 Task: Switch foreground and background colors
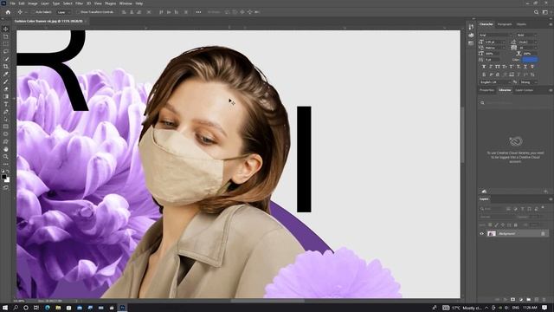(x=8, y=172)
